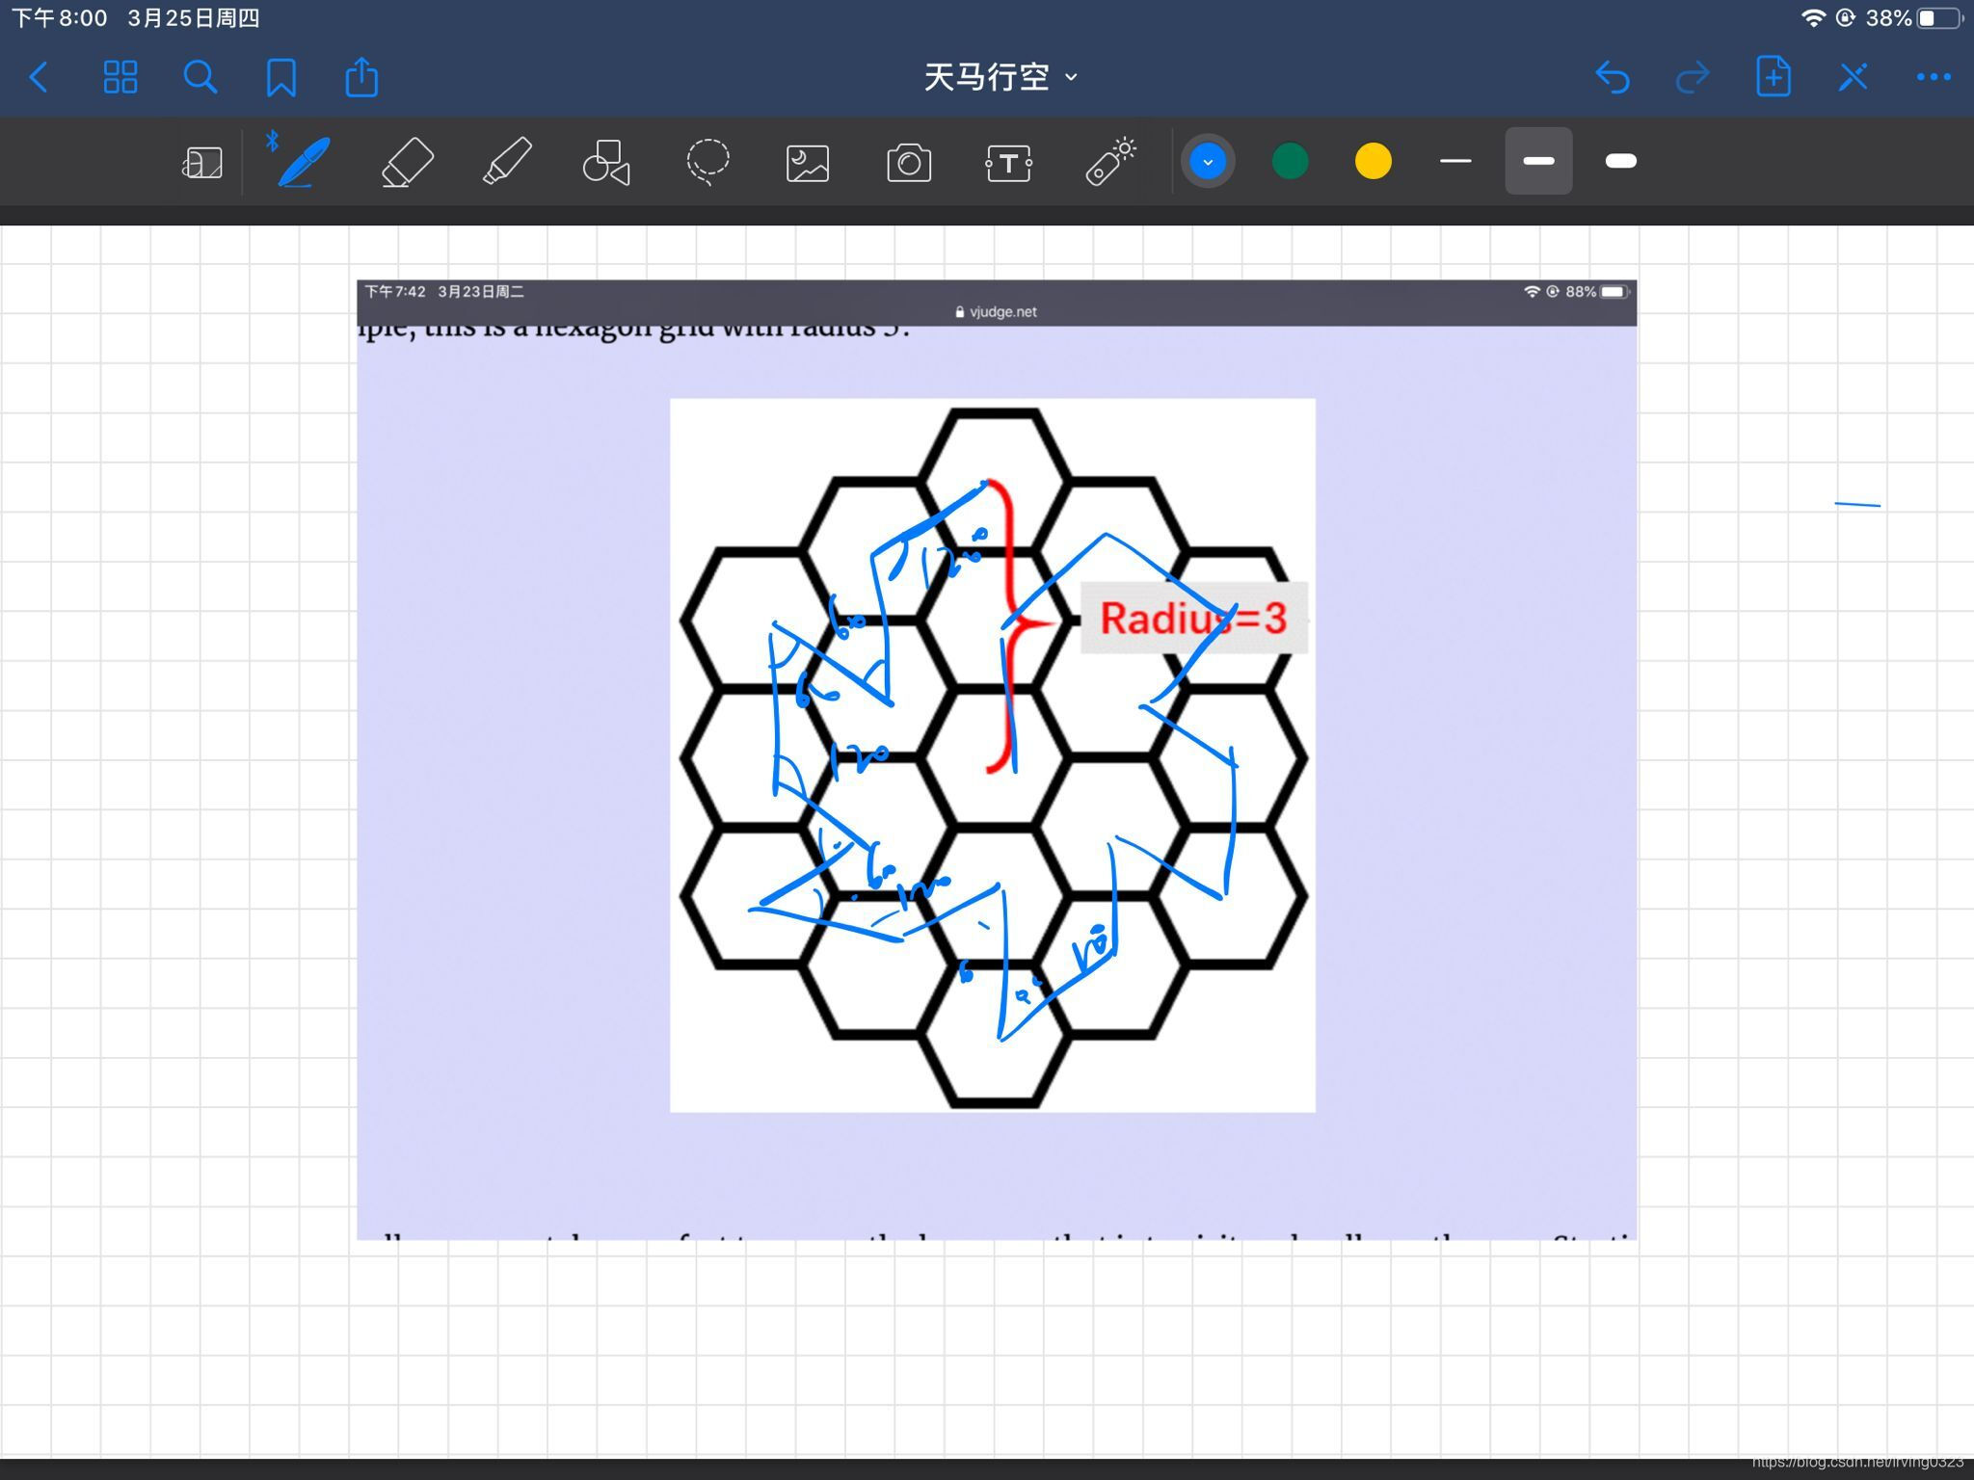Choose the yellow color swatch
1974x1480 pixels.
tap(1373, 161)
